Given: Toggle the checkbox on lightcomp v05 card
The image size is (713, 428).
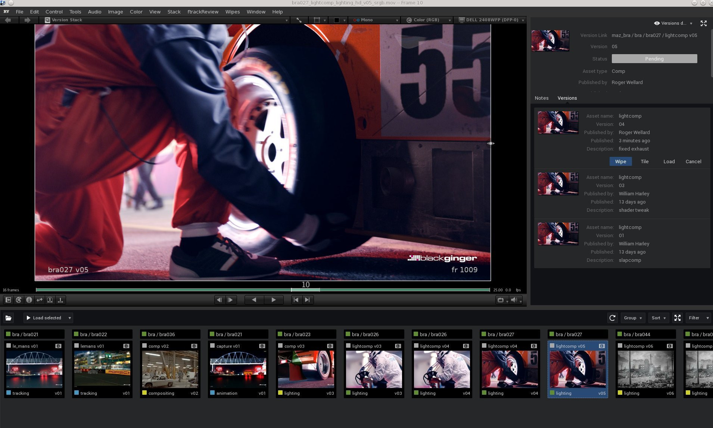Looking at the screenshot, I should tap(552, 346).
